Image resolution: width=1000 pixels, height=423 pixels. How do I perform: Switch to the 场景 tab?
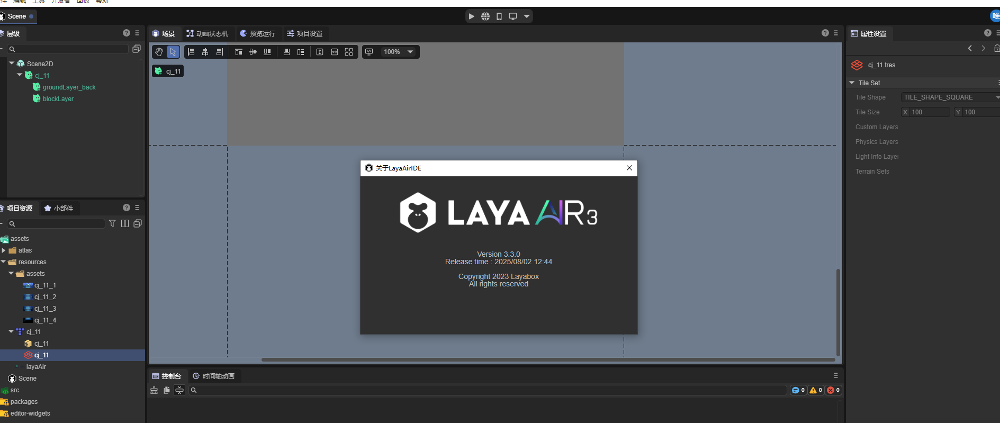(x=164, y=33)
